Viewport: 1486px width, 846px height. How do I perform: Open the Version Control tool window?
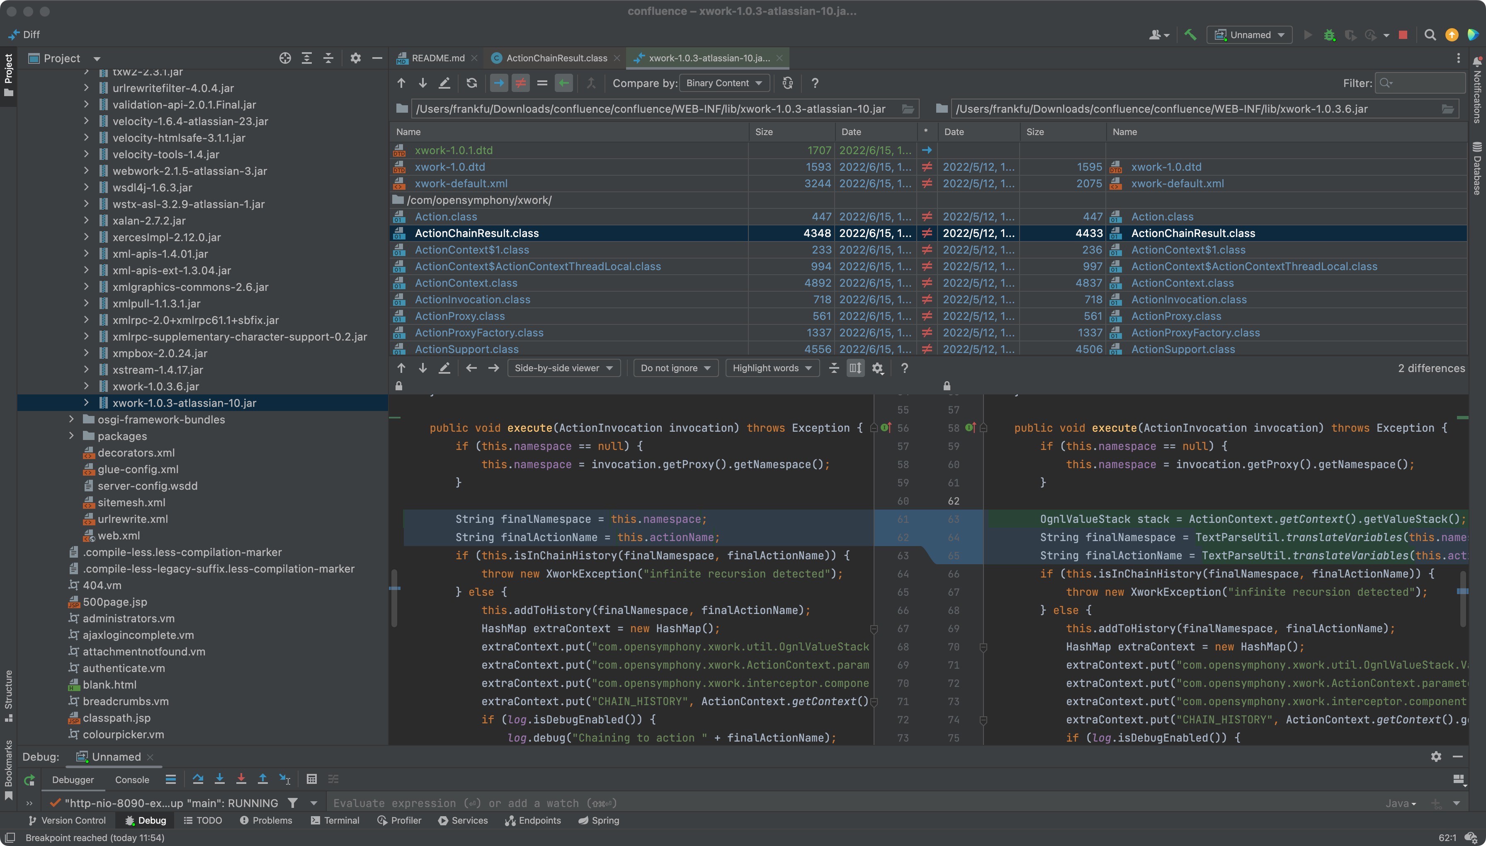tap(67, 820)
